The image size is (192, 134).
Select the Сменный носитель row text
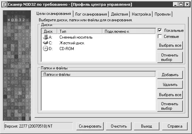(x=76, y=37)
